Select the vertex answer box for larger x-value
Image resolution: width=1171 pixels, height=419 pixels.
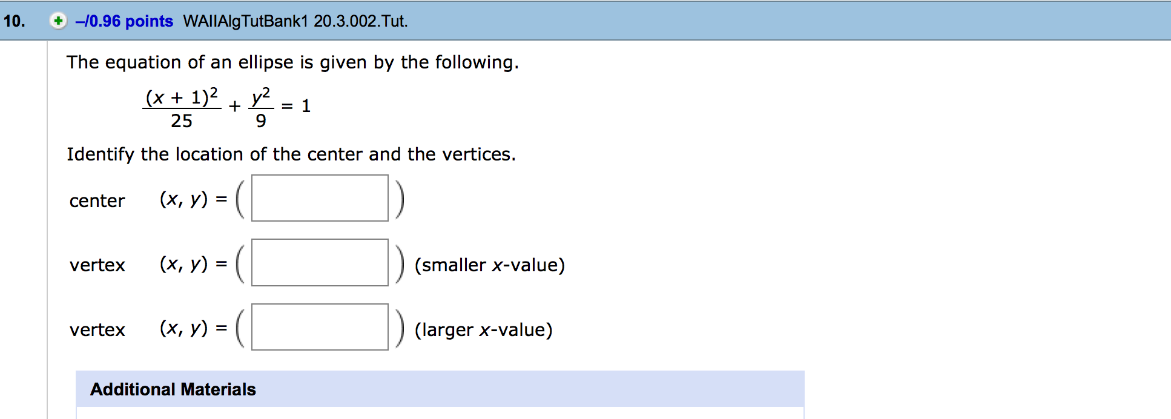[320, 328]
